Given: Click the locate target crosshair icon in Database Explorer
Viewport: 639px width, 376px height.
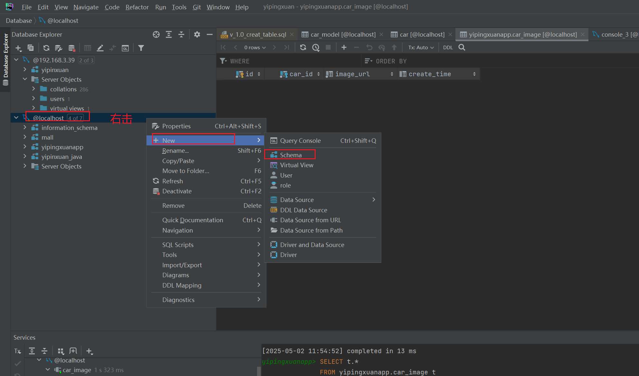Looking at the screenshot, I should coord(156,34).
